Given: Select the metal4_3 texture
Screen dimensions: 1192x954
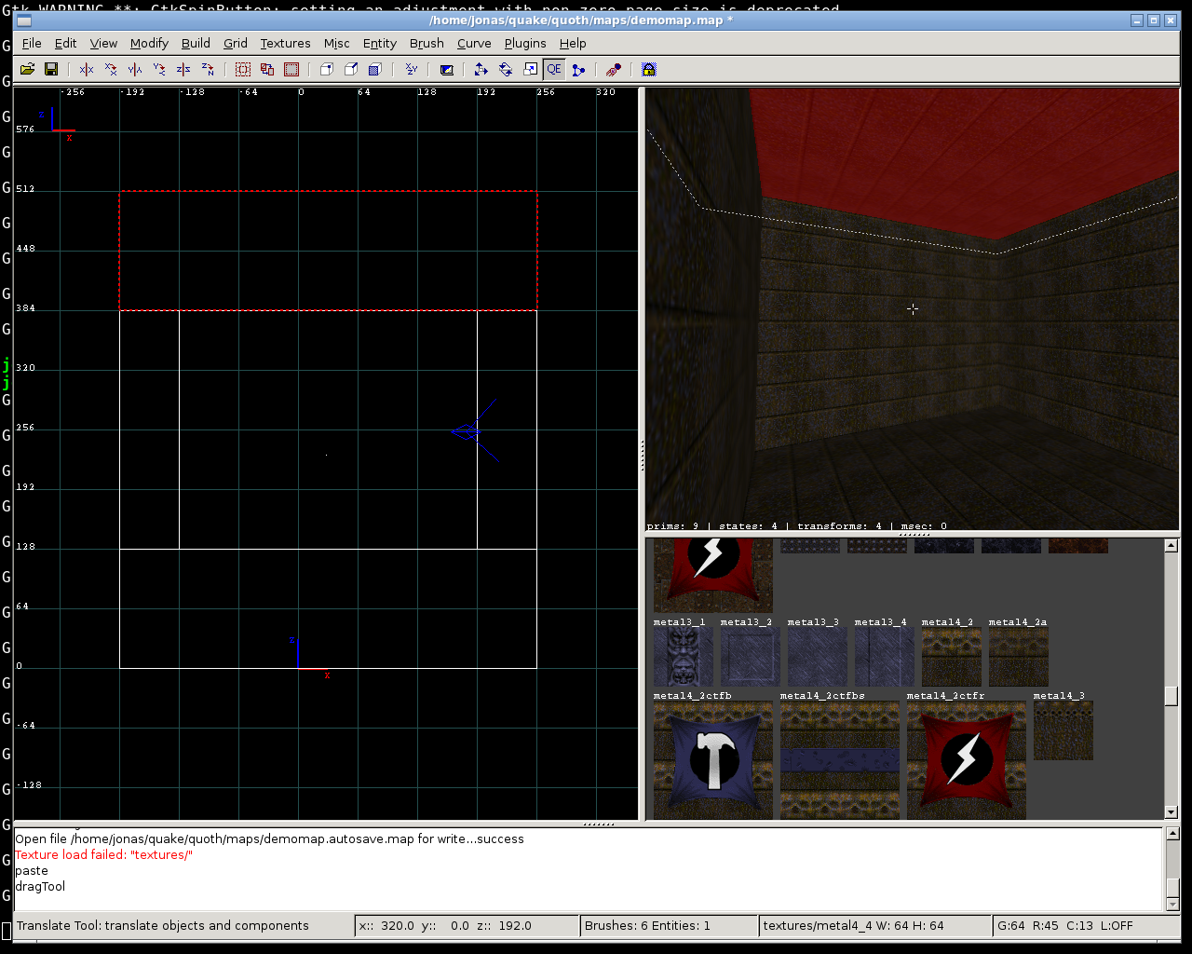Looking at the screenshot, I should (x=1063, y=730).
